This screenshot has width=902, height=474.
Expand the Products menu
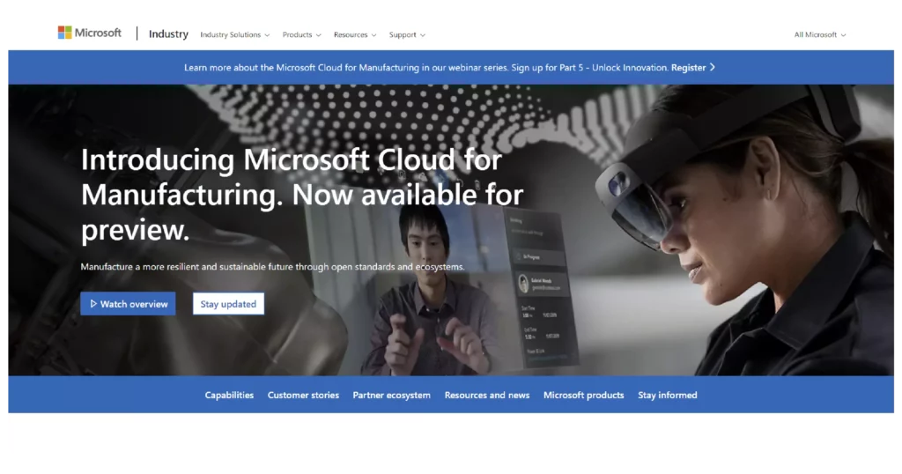pos(301,34)
